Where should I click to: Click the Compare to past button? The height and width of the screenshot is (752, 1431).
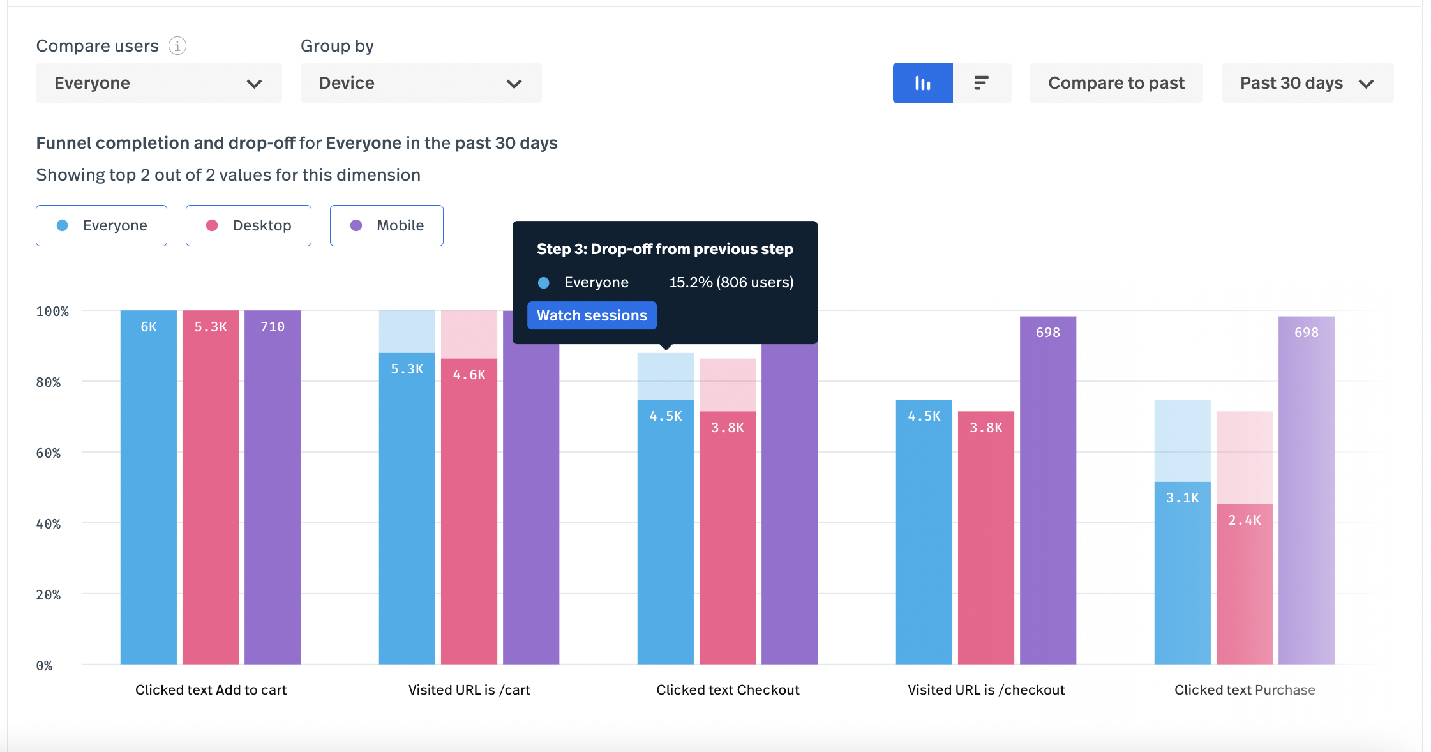(1116, 83)
